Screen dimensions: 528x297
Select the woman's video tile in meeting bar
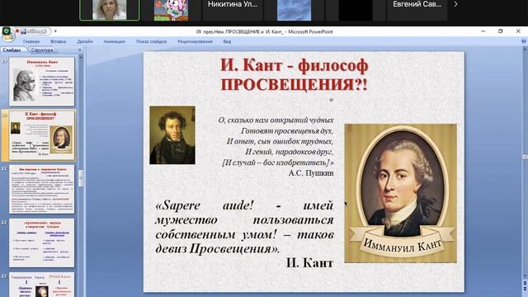[x=110, y=10]
